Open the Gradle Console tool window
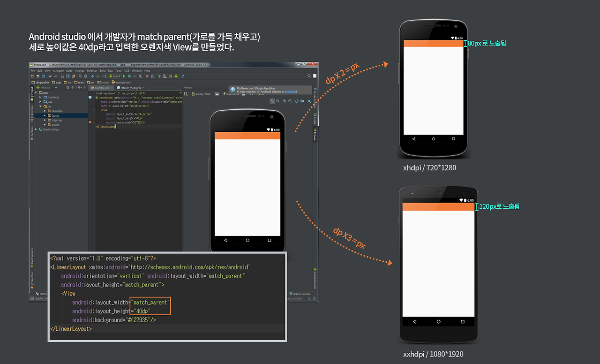This screenshot has height=364, width=600. 299,294
